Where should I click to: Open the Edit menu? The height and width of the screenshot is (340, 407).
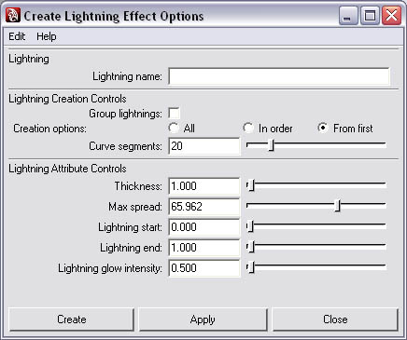(x=17, y=36)
